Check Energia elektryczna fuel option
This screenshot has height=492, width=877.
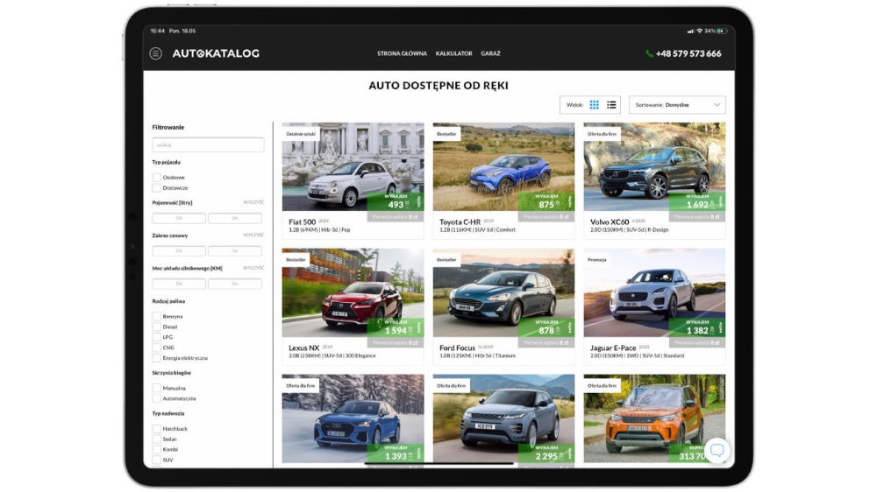tap(157, 358)
